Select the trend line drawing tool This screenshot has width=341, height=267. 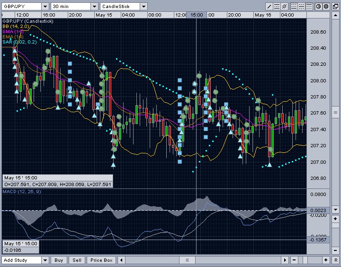point(269,7)
